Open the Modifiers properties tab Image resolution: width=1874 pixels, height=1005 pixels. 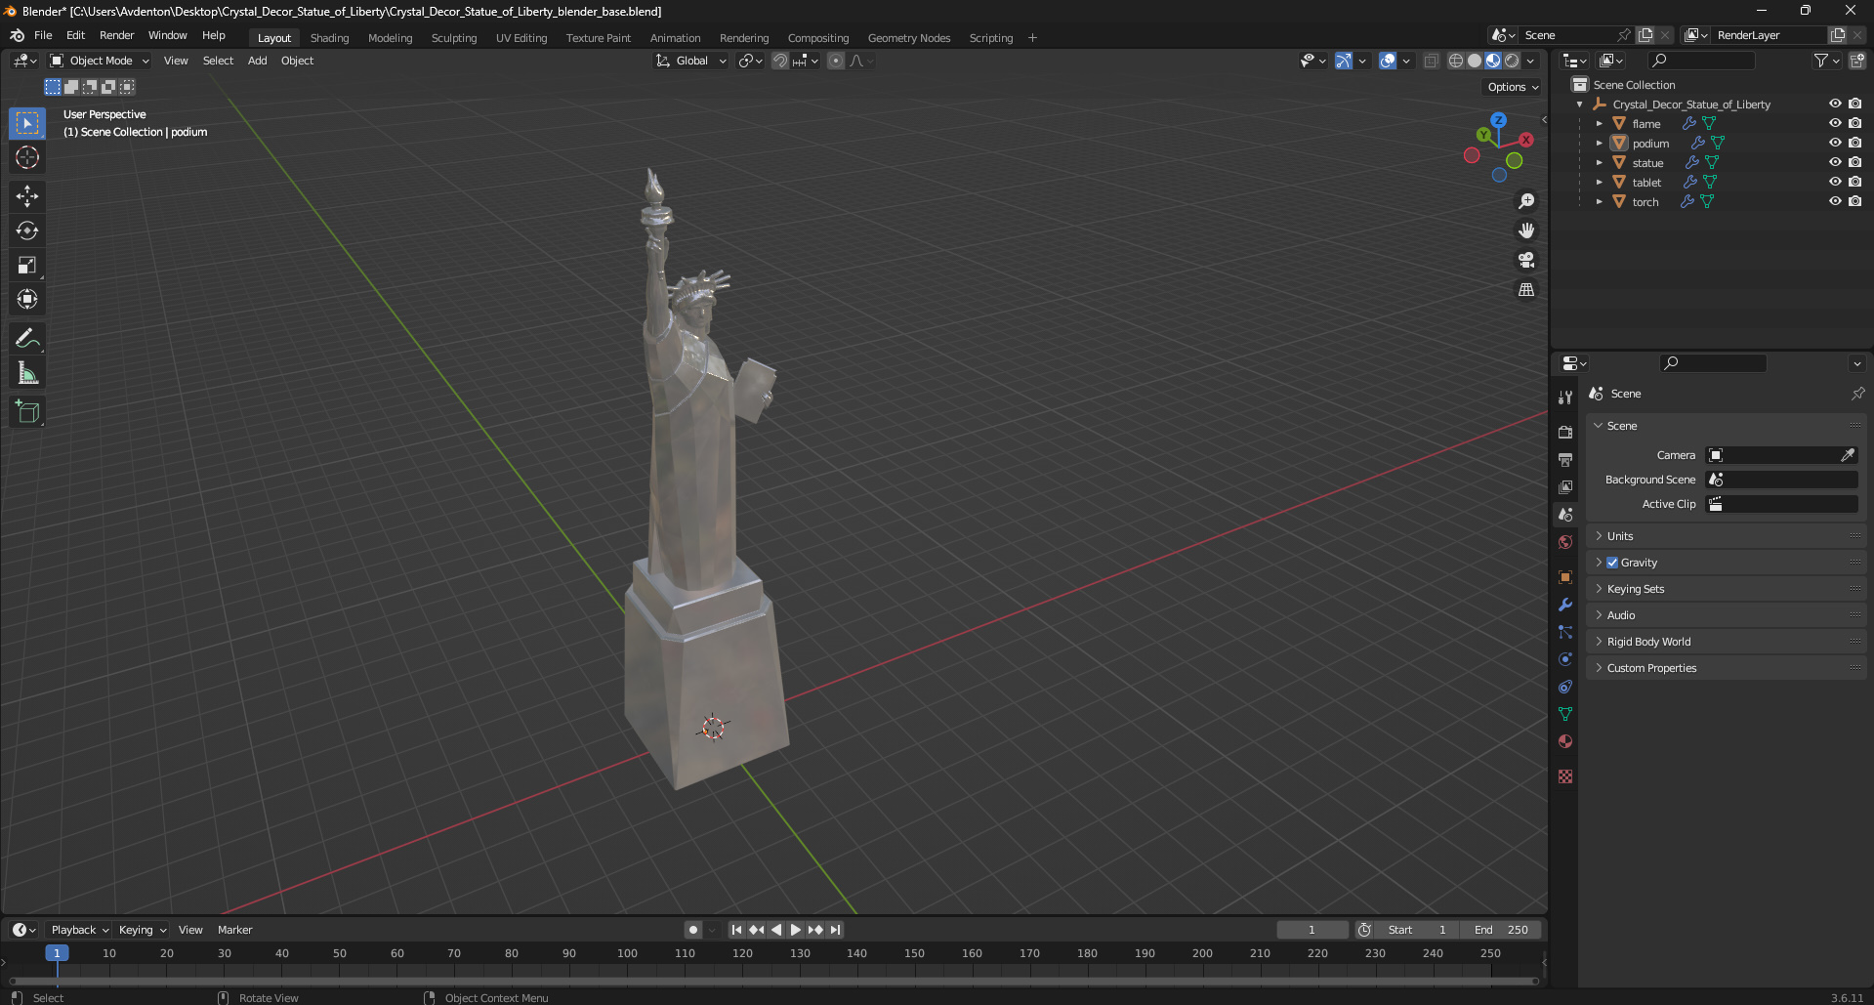(x=1565, y=605)
